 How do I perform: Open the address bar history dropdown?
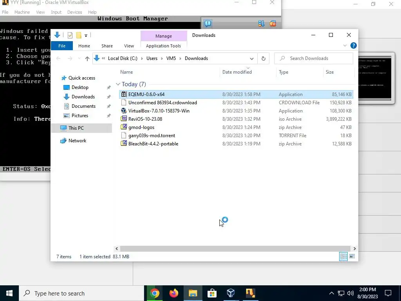tap(252, 59)
